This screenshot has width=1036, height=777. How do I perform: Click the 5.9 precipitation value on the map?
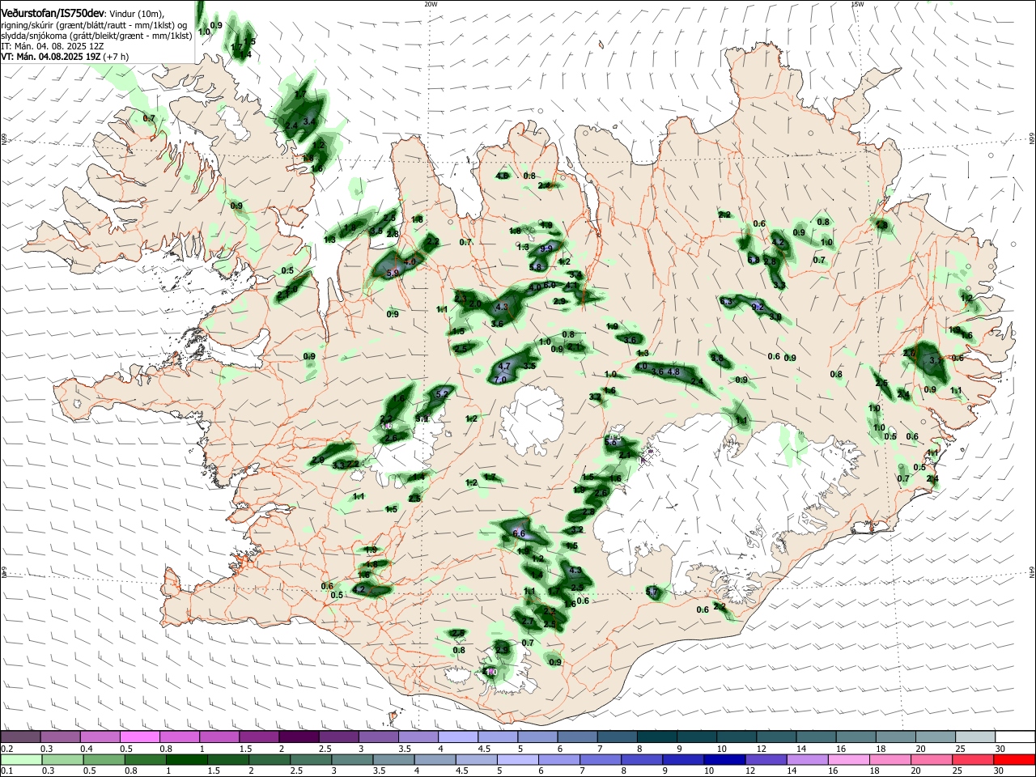coord(393,274)
